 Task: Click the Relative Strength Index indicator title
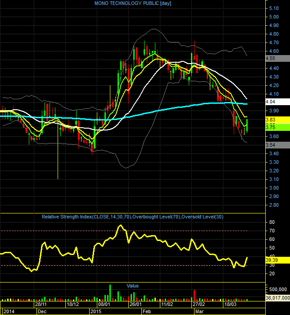132,217
